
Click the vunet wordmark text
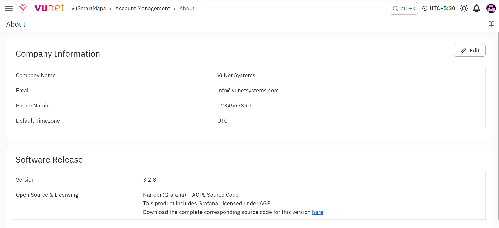coord(49,8)
